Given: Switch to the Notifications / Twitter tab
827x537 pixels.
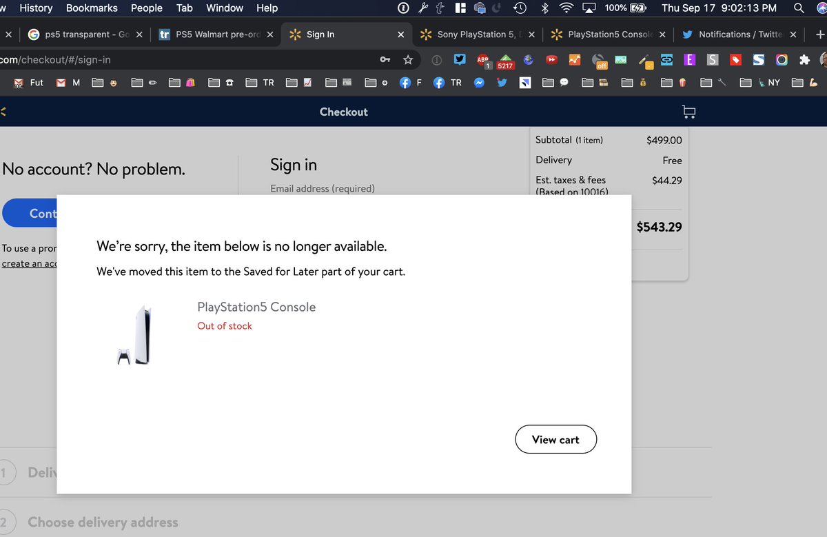Looking at the screenshot, I should tap(739, 34).
